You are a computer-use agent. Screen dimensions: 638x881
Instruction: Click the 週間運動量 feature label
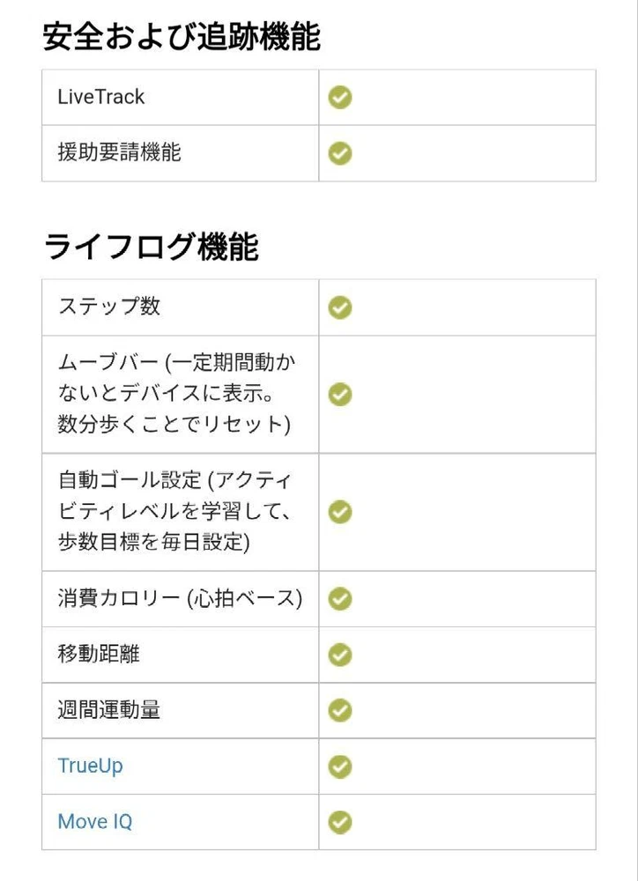pos(109,710)
